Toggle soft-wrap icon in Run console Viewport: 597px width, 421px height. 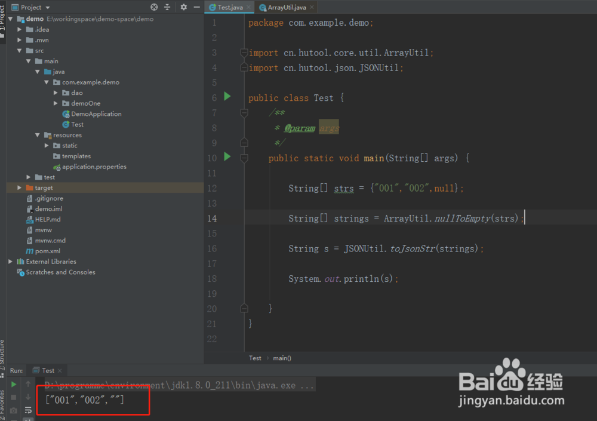pyautogui.click(x=28, y=410)
